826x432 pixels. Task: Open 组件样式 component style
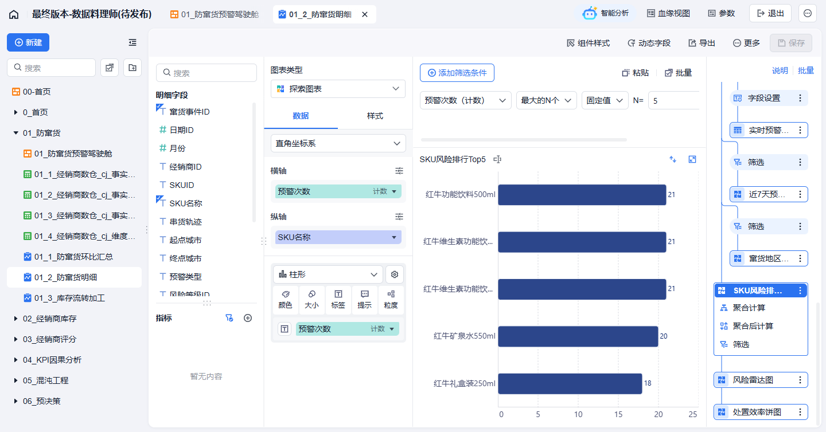(588, 43)
